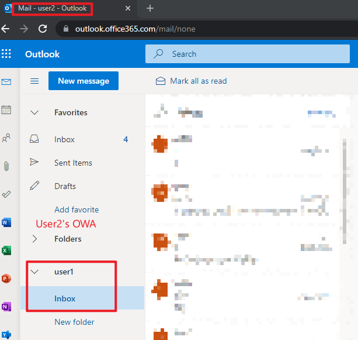
Task: Launch PowerPoint from the left rail
Action: tap(6, 279)
